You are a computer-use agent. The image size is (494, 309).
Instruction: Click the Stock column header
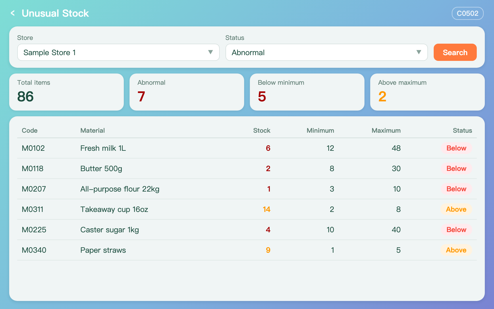pyautogui.click(x=262, y=130)
